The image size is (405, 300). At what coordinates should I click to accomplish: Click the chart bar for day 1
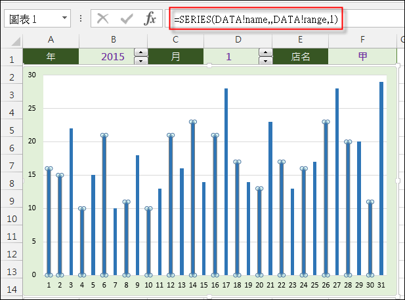[49, 221]
